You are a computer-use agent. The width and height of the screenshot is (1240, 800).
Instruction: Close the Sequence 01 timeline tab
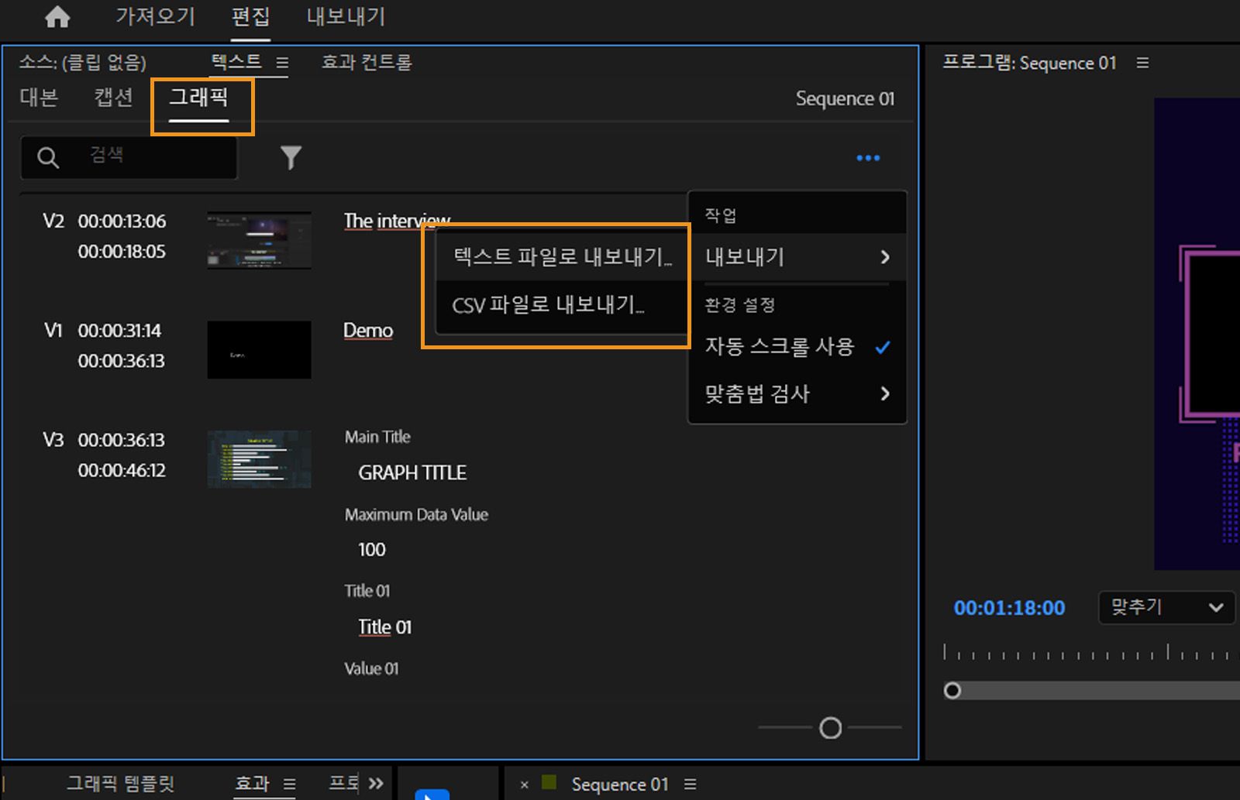click(x=525, y=785)
